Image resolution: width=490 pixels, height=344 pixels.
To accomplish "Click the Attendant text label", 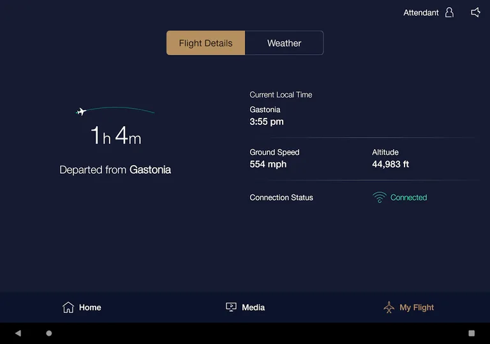I will [421, 13].
